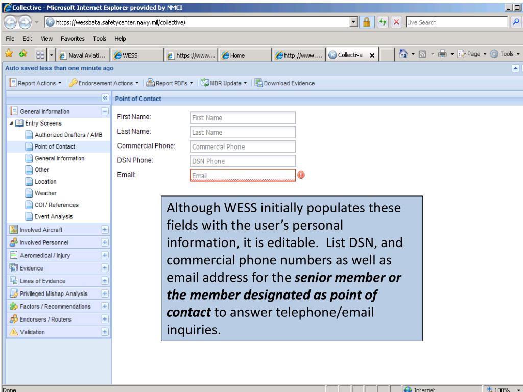The image size is (523, 392).
Task: Expand the Evidence section plus button
Action: click(x=105, y=268)
